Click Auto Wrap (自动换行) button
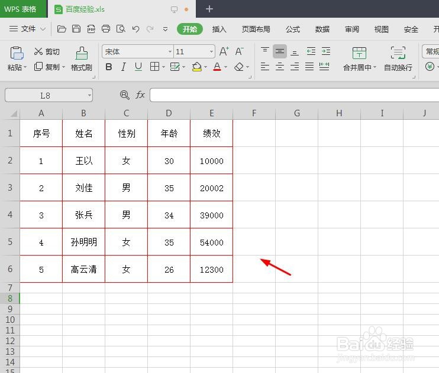The height and width of the screenshot is (373, 439). click(398, 59)
